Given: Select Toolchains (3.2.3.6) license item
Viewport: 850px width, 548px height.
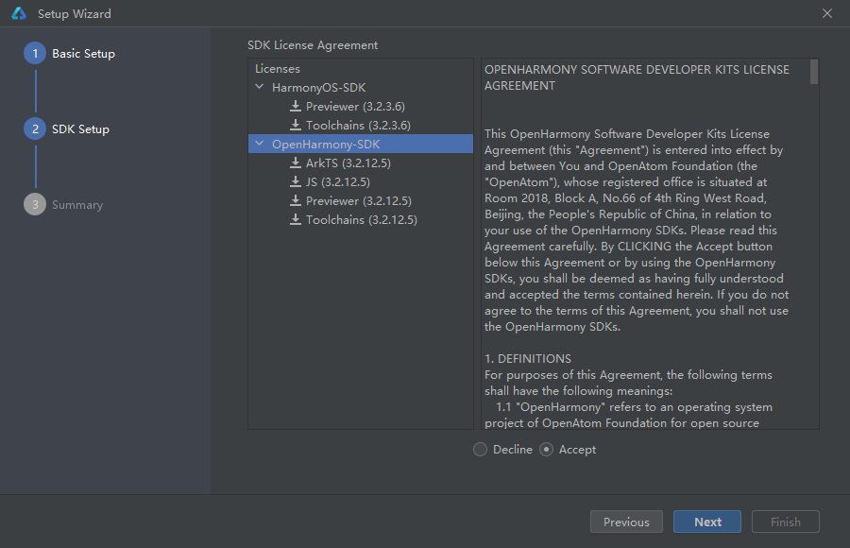Looking at the screenshot, I should (x=358, y=126).
